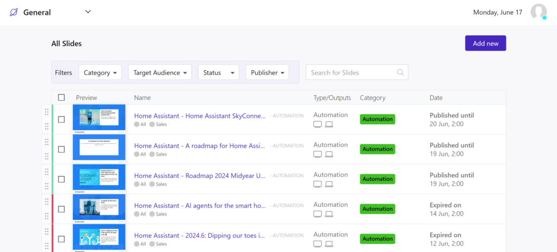Image resolution: width=557 pixels, height=252 pixels.
Task: Click the General workspace name
Action: (37, 13)
